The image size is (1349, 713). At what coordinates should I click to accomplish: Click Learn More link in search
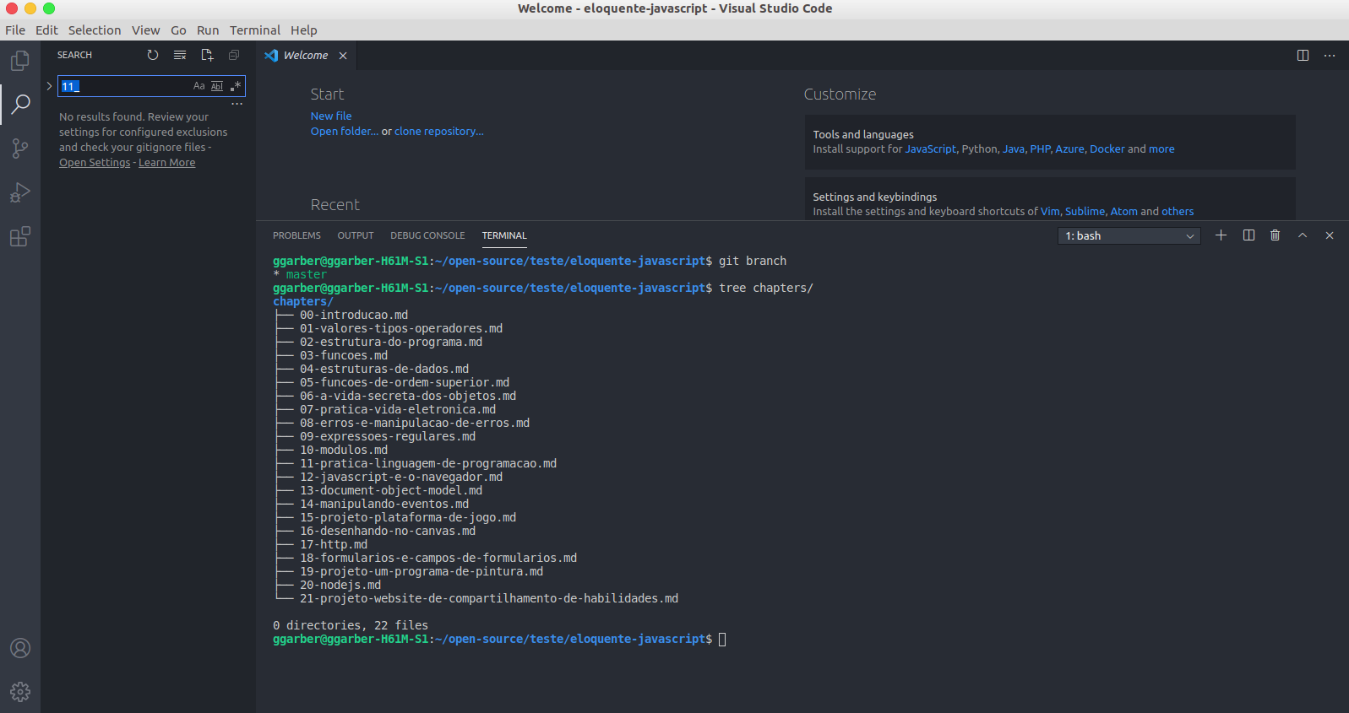tap(167, 163)
